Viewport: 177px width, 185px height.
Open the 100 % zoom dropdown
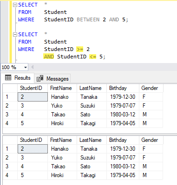26,67
